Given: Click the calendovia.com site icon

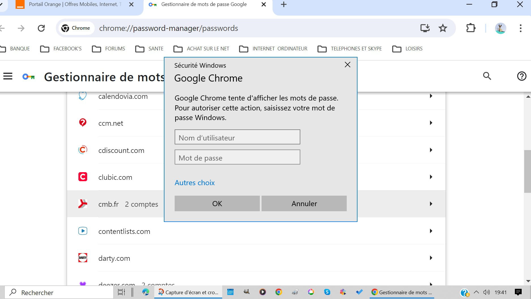Looking at the screenshot, I should [x=83, y=96].
